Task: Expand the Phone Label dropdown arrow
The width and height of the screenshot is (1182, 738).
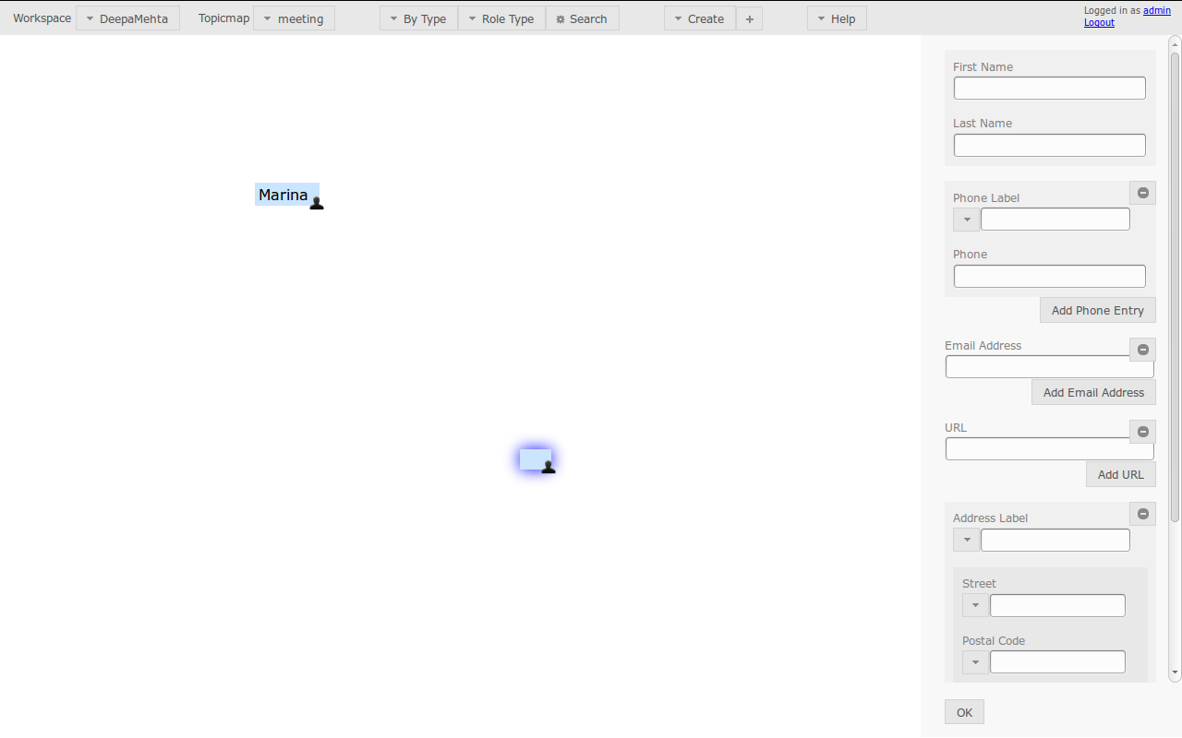Action: [967, 220]
